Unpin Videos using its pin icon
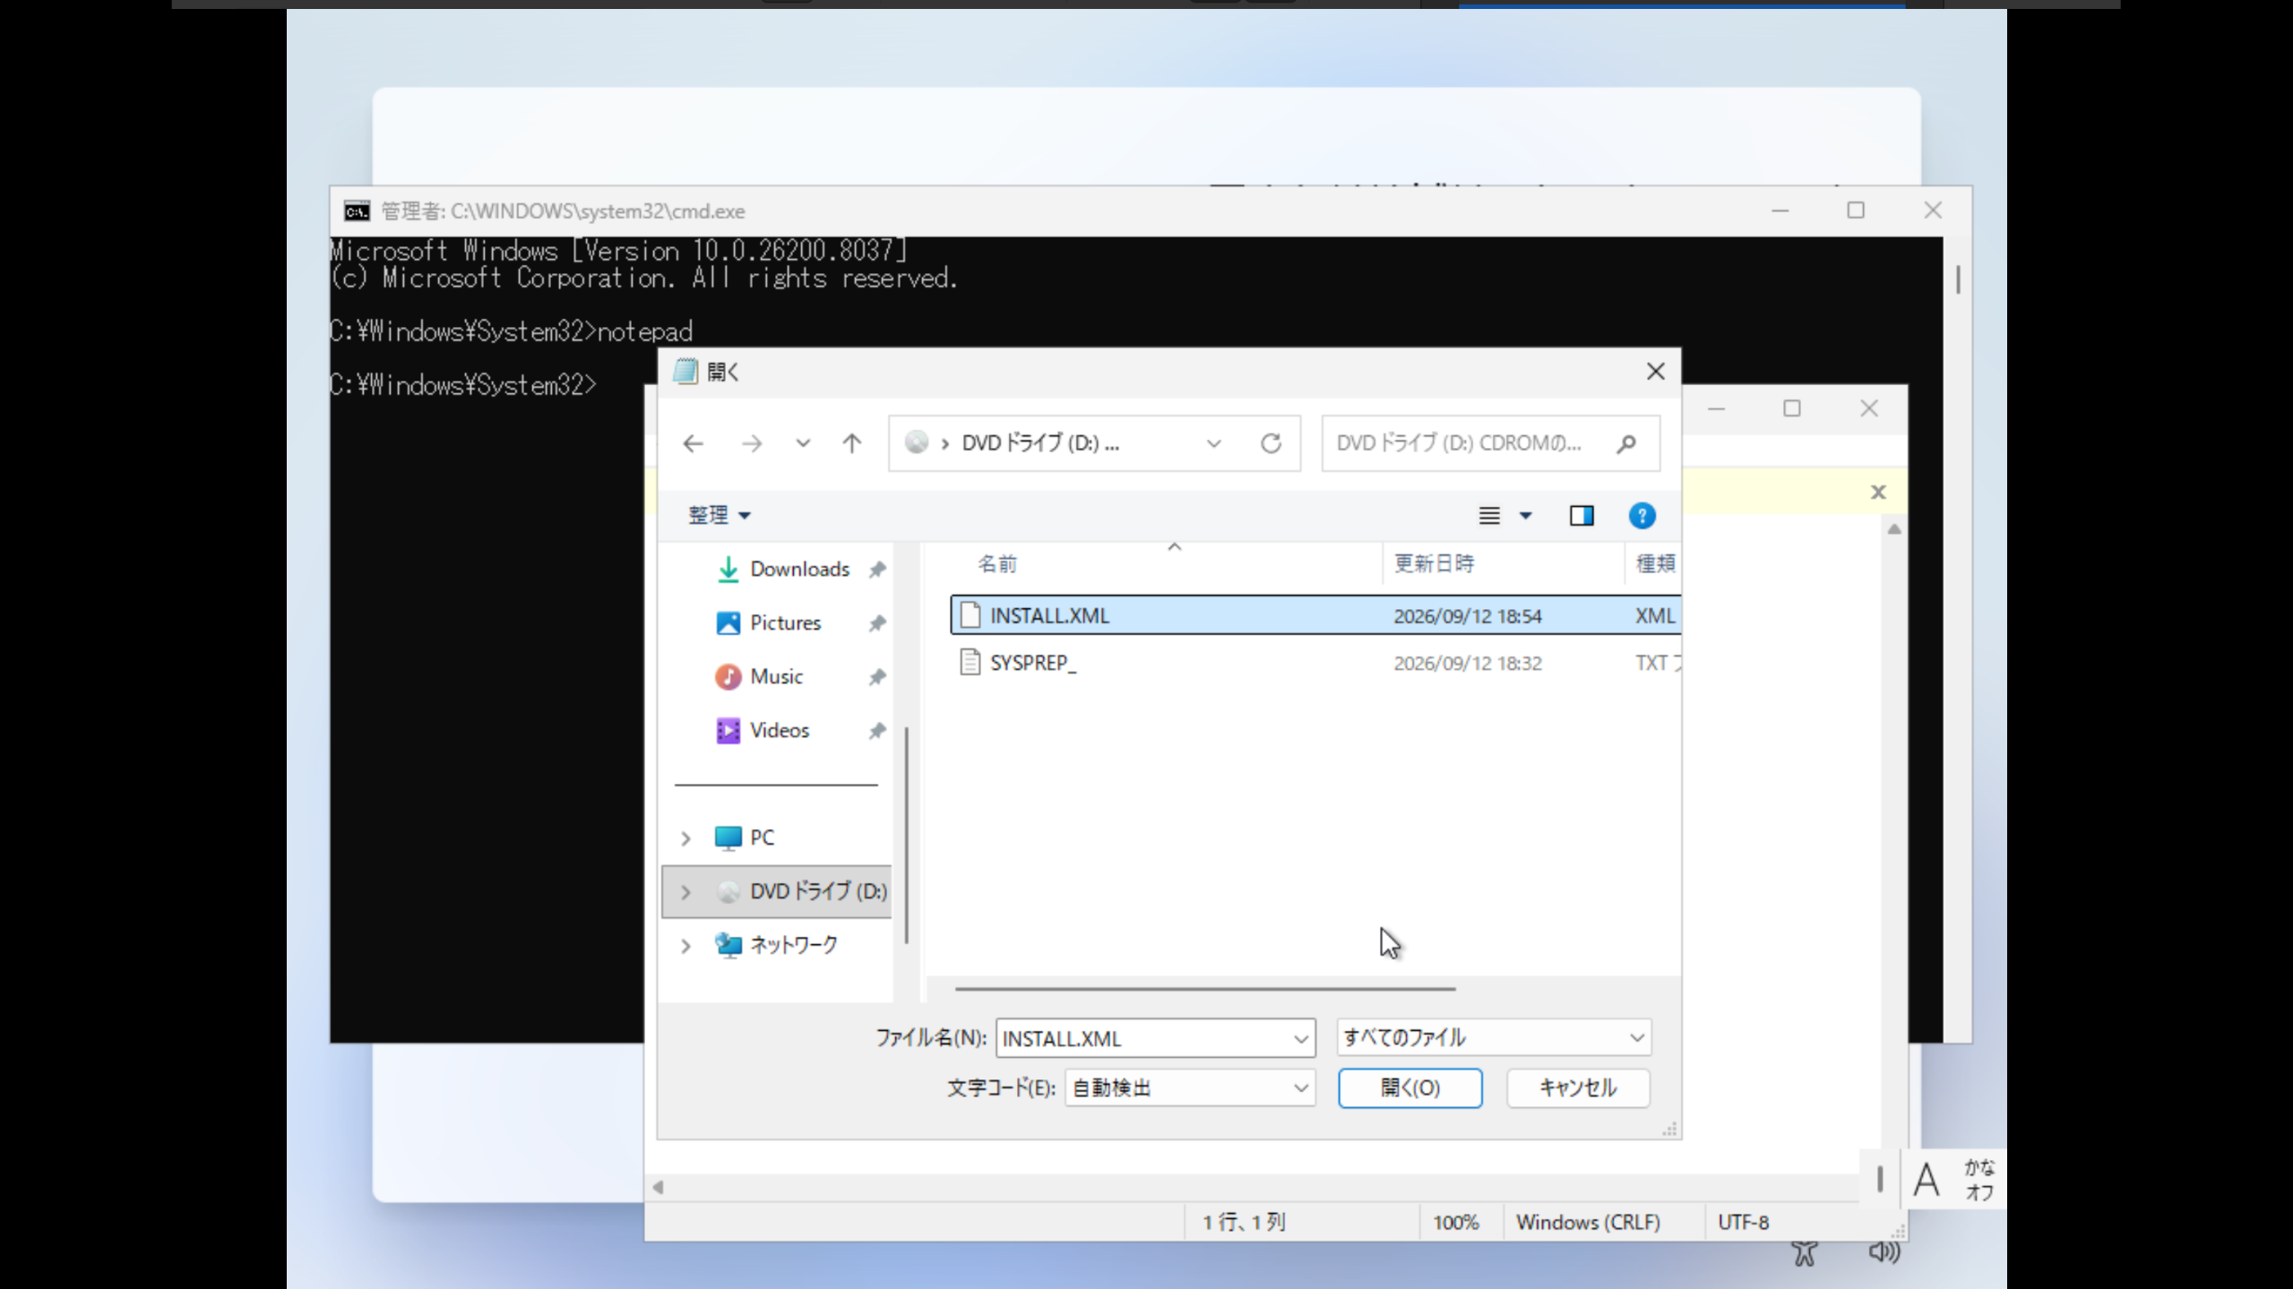 tap(877, 730)
